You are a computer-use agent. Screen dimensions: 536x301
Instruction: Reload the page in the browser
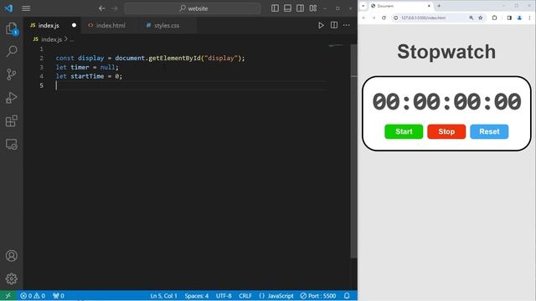pos(384,18)
